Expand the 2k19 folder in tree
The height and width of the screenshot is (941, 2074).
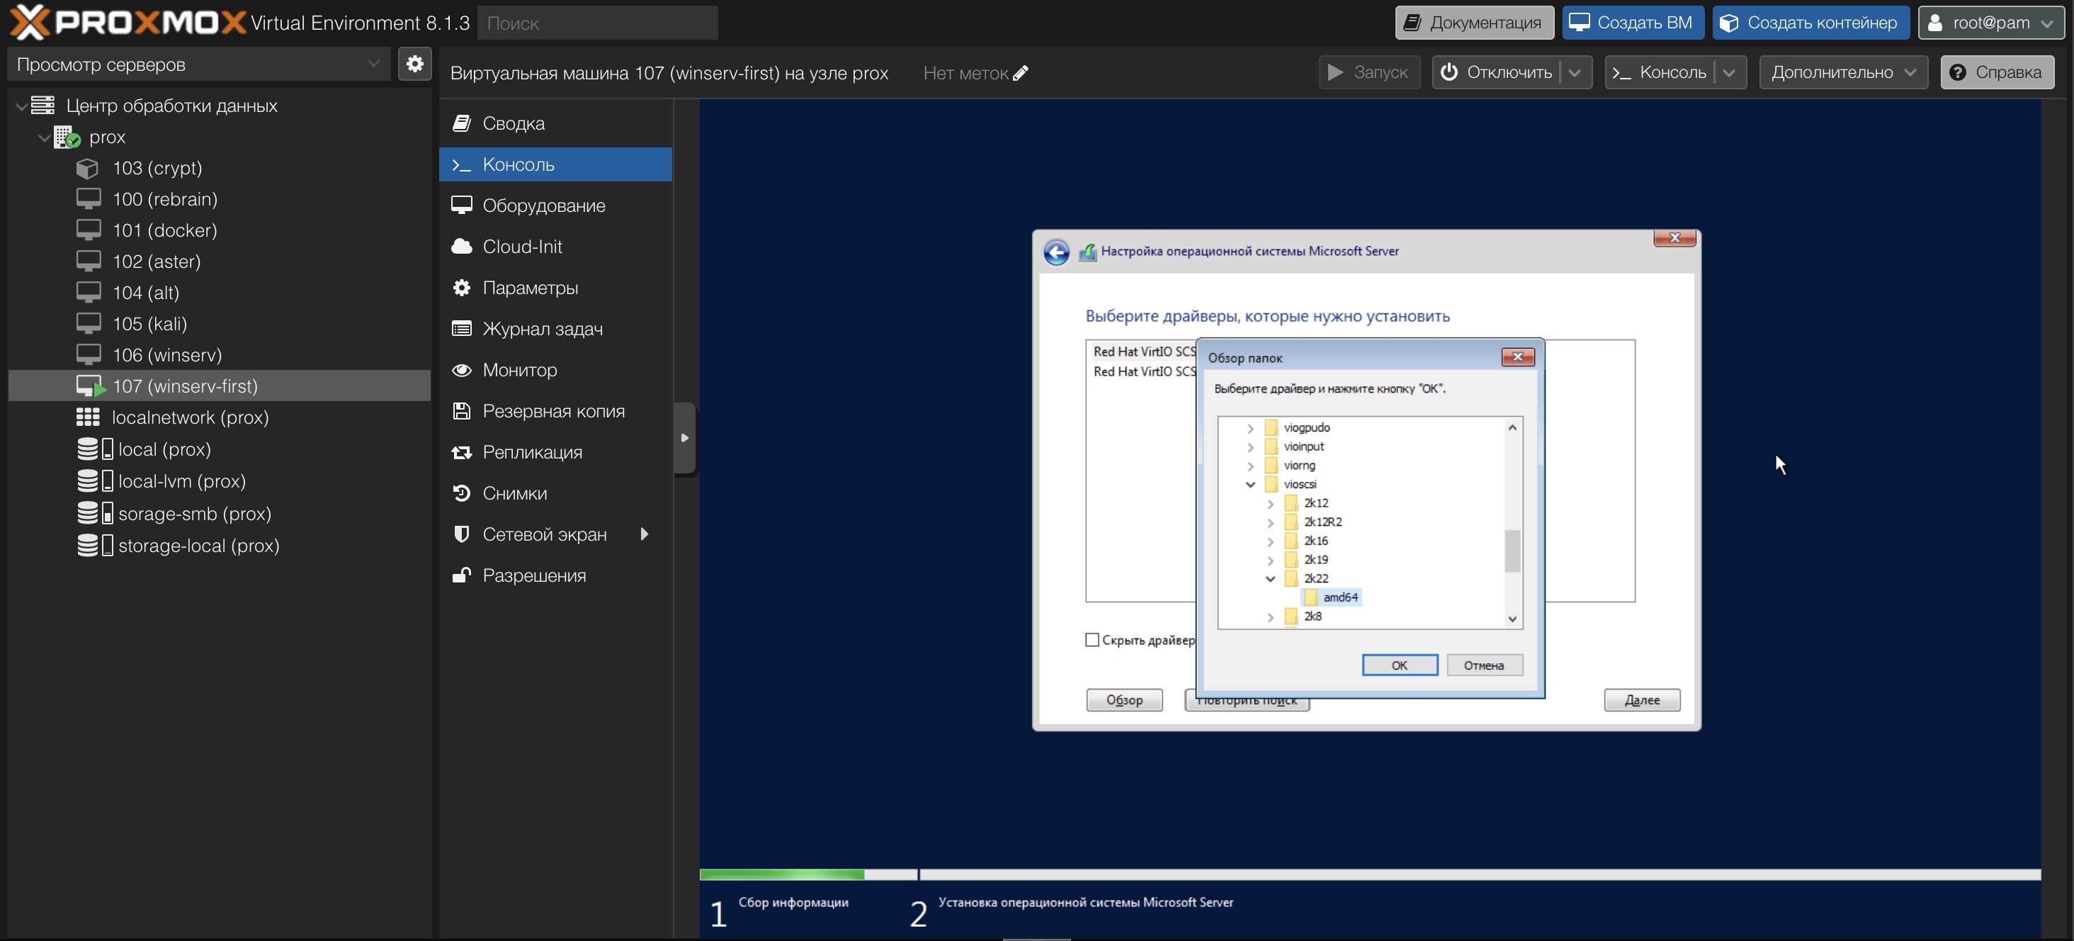(x=1271, y=560)
